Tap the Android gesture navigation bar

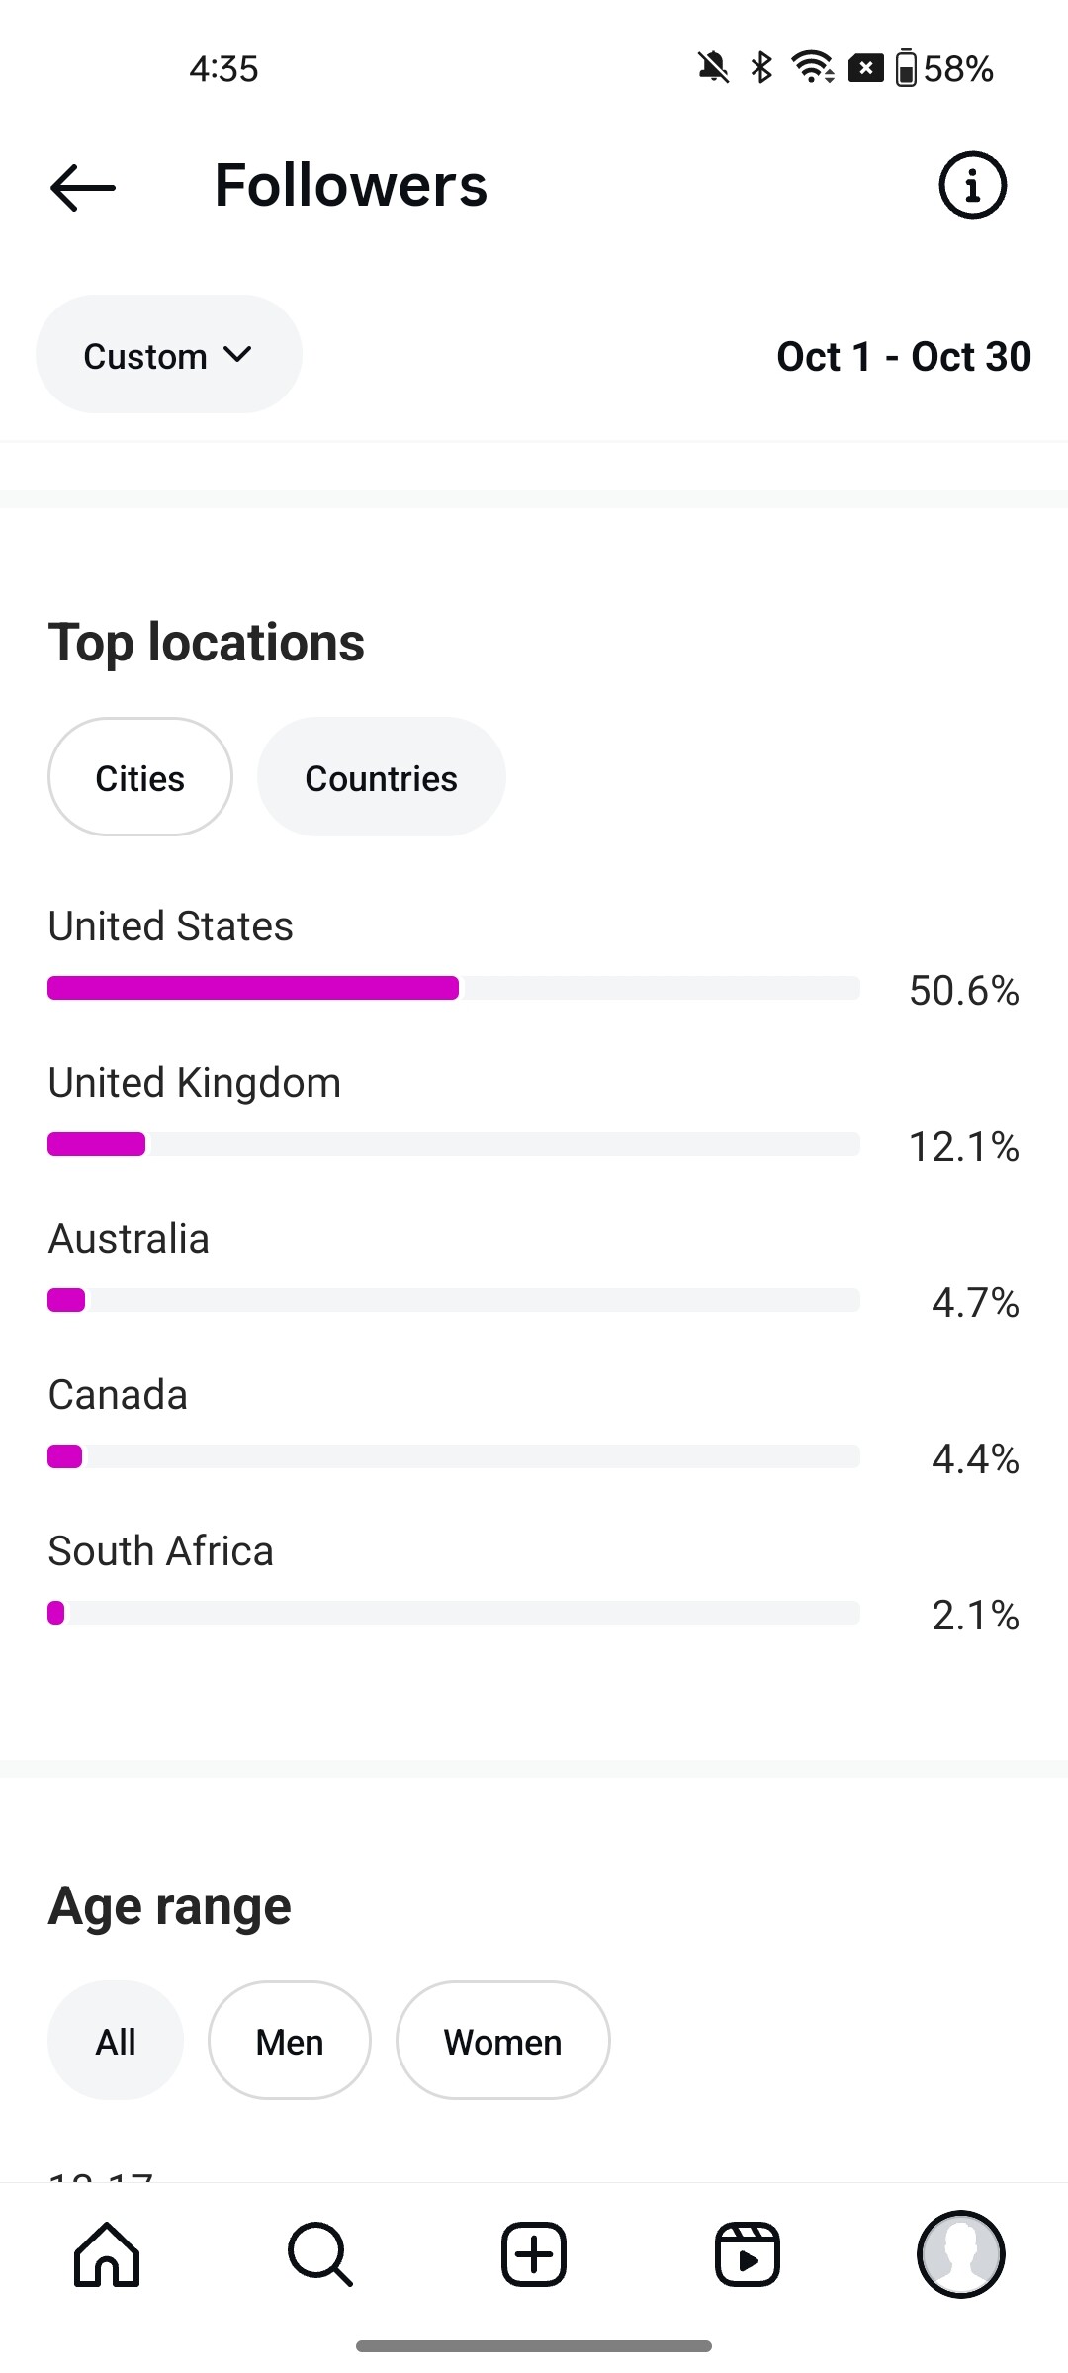pos(534,2346)
